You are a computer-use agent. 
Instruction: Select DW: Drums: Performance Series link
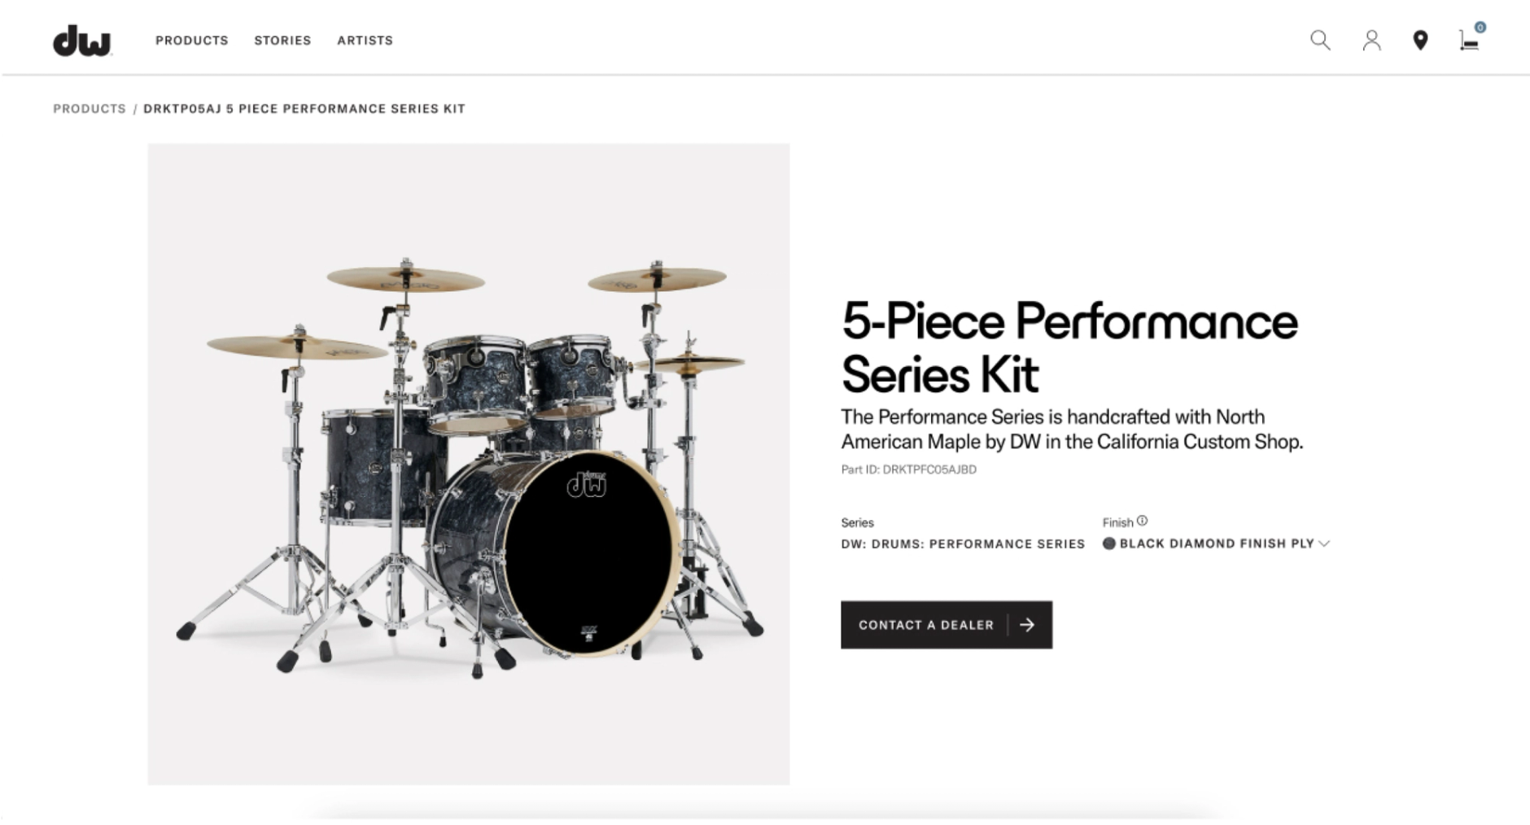[x=963, y=543]
